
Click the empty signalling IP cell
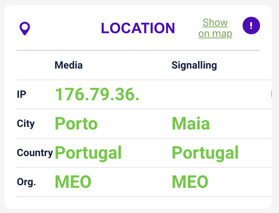pos(221,94)
